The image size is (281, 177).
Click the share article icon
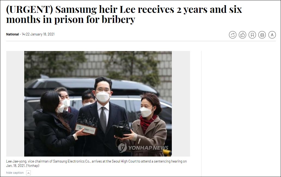click(233, 35)
